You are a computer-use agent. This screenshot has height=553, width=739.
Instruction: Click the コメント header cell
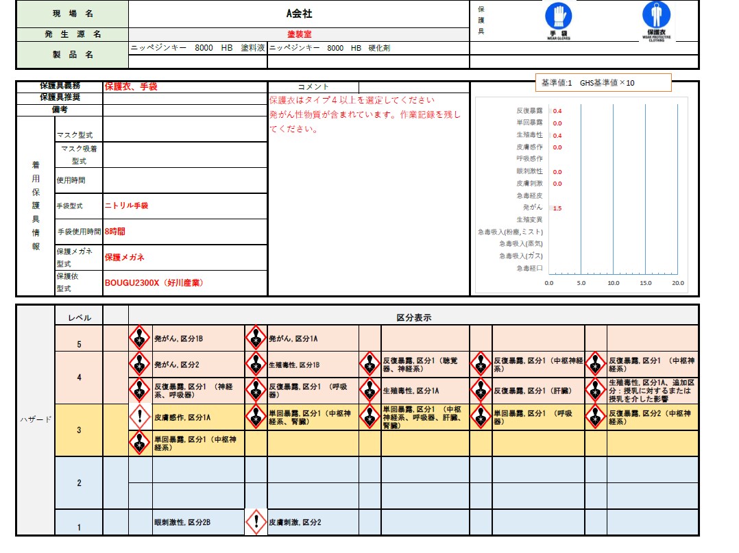[x=313, y=86]
